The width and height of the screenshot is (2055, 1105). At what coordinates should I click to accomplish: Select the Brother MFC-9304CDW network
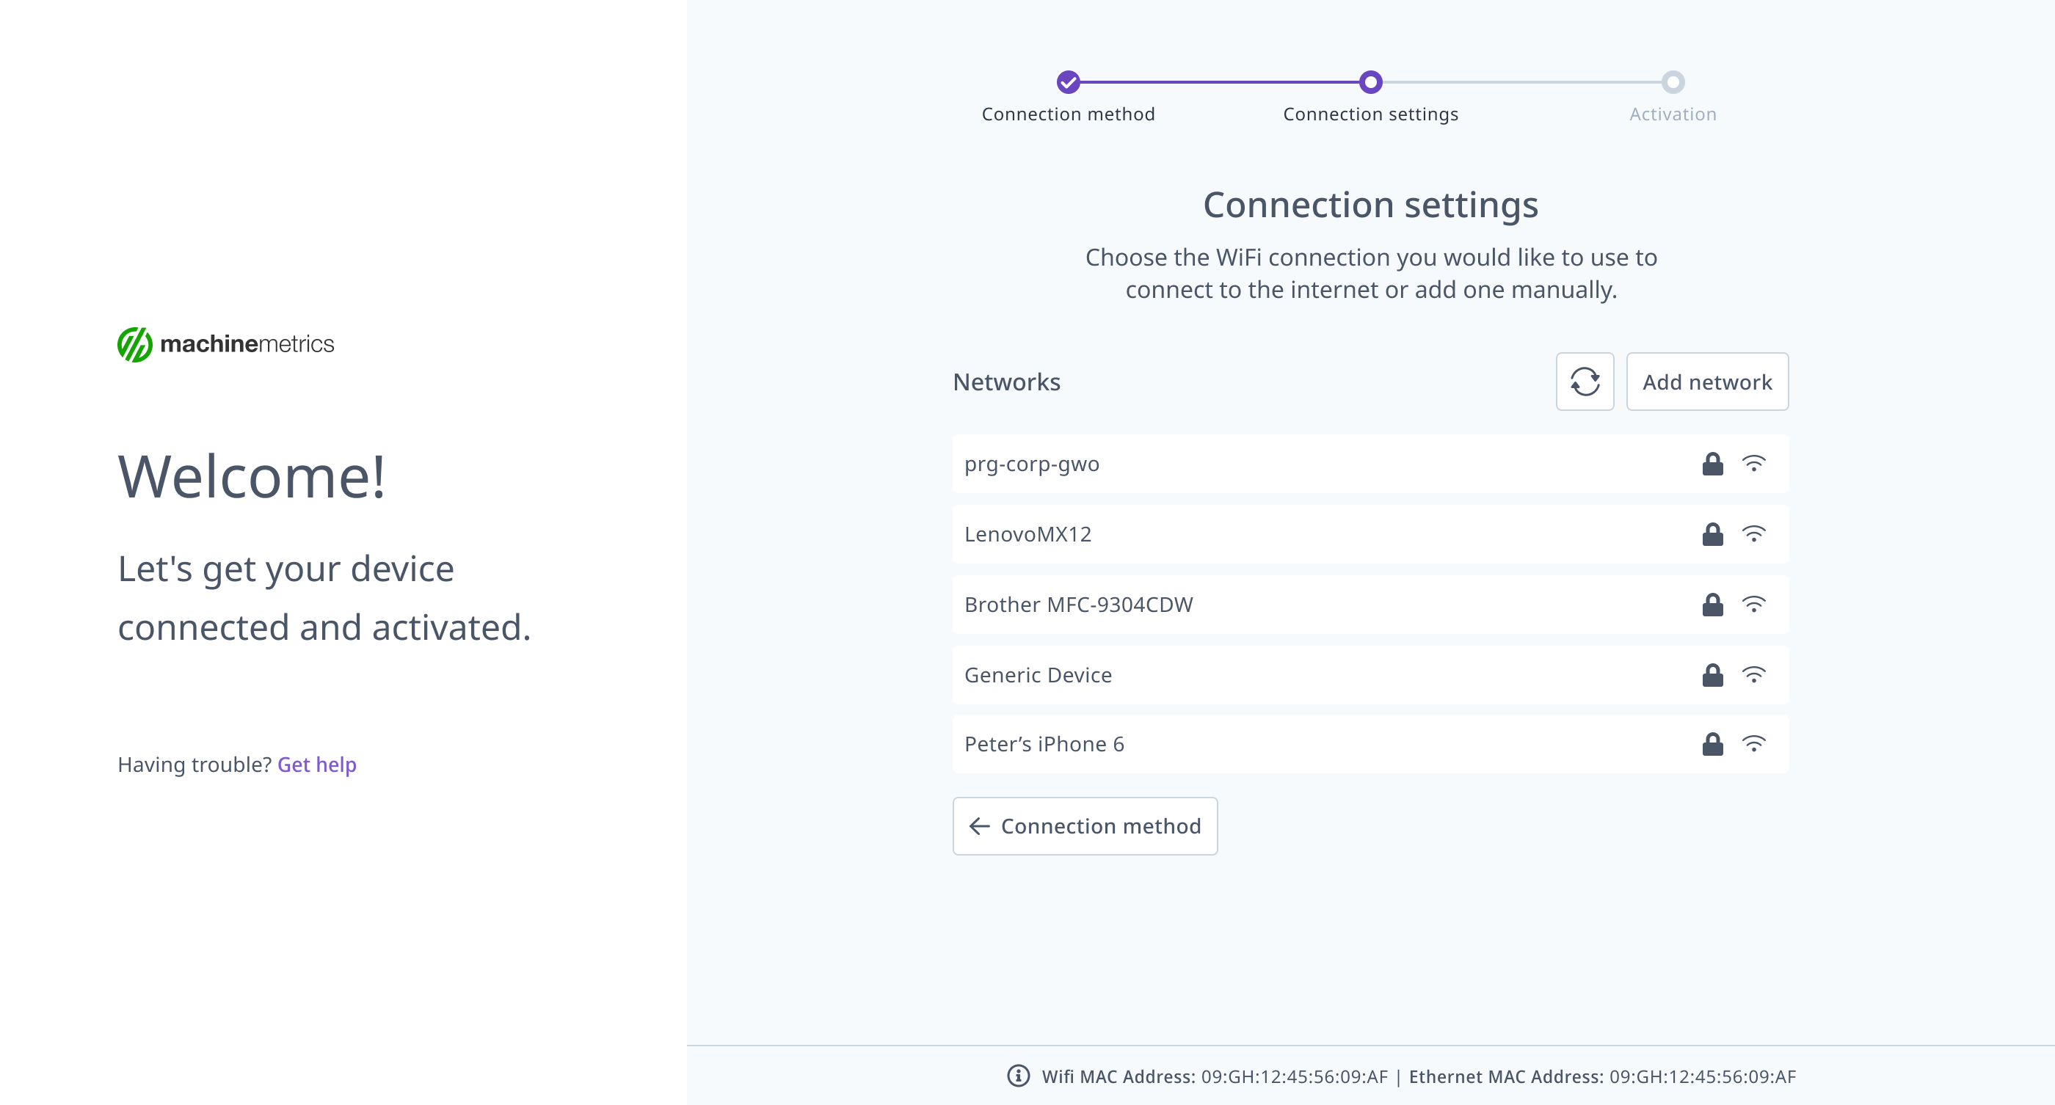pyautogui.click(x=1276, y=605)
